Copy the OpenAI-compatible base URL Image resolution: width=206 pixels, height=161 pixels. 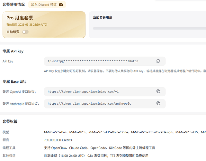(158, 91)
